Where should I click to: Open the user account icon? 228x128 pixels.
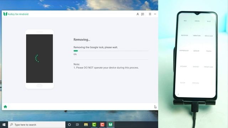coord(138,14)
